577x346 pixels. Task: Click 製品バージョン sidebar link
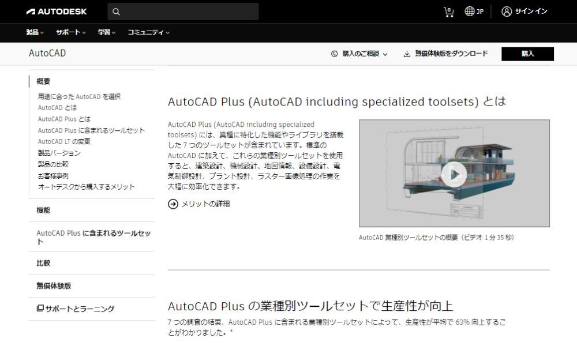pyautogui.click(x=59, y=153)
